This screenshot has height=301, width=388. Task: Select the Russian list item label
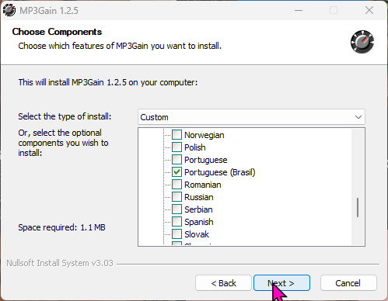199,197
